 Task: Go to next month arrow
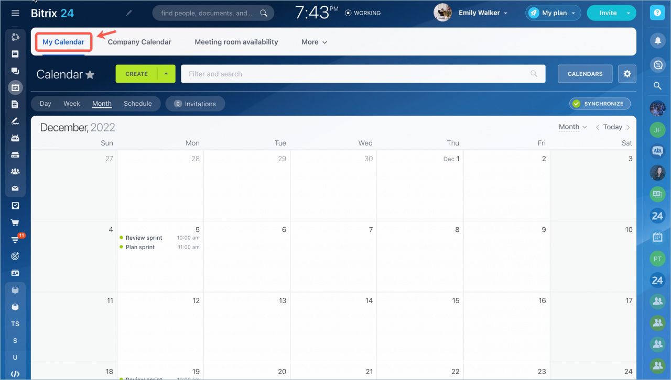click(x=628, y=127)
